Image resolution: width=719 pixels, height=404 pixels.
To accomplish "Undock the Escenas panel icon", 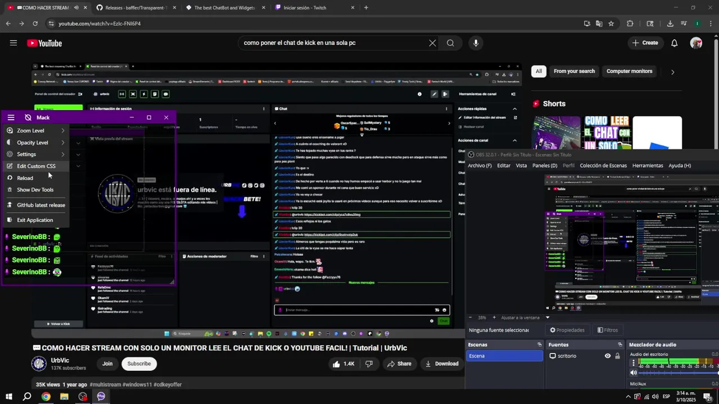I will [x=539, y=345].
